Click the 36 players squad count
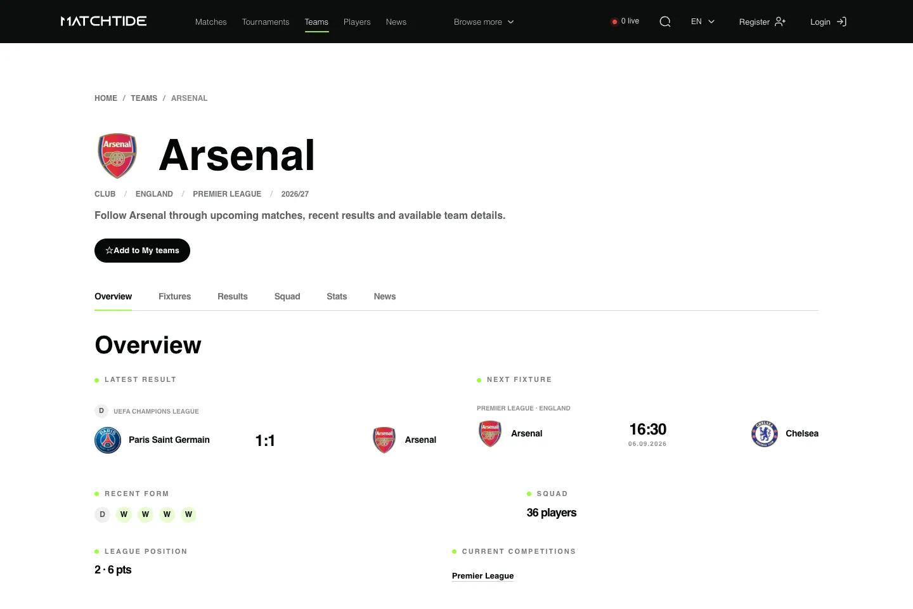Image resolution: width=913 pixels, height=609 pixels. [552, 513]
